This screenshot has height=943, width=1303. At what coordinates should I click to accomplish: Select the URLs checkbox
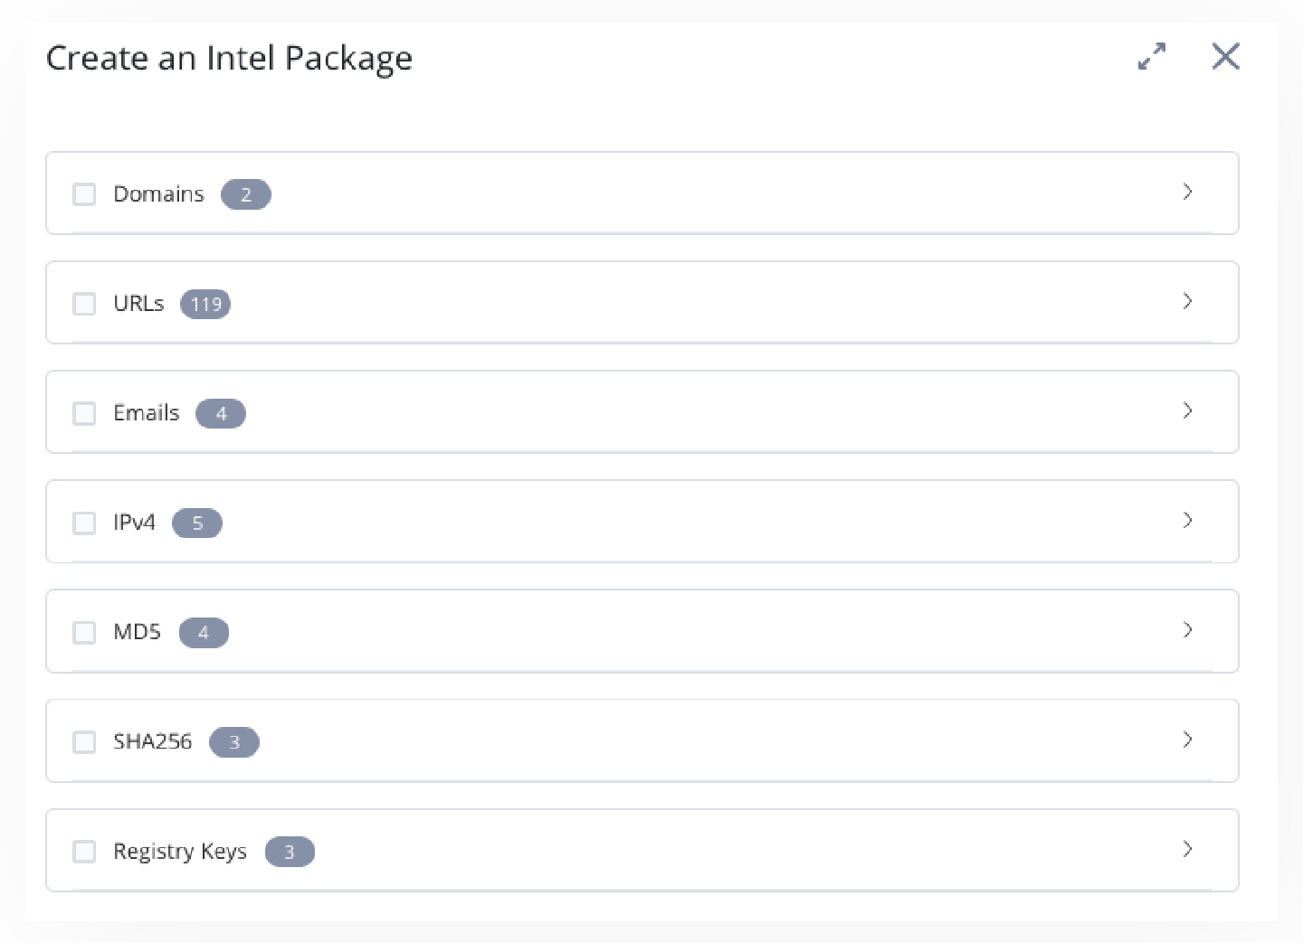pyautogui.click(x=84, y=304)
